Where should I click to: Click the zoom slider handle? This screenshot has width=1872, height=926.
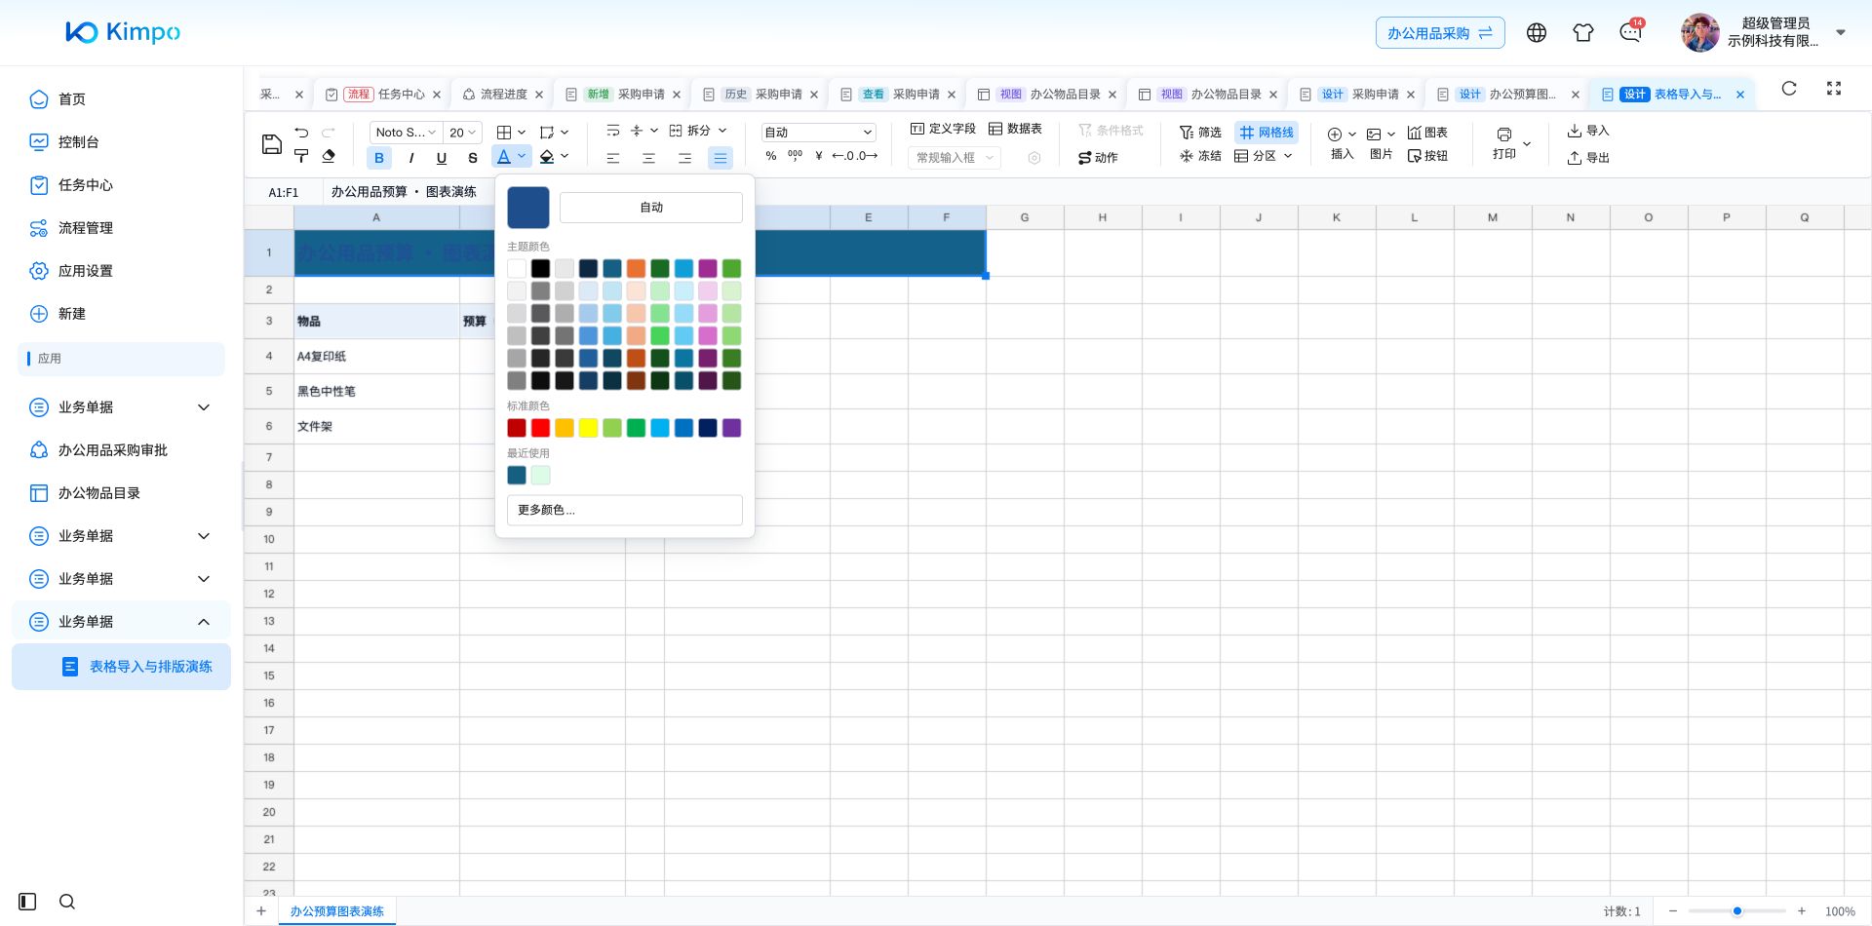click(x=1737, y=911)
